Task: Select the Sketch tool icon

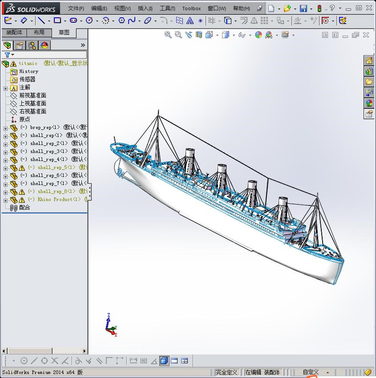Action: click(x=8, y=20)
